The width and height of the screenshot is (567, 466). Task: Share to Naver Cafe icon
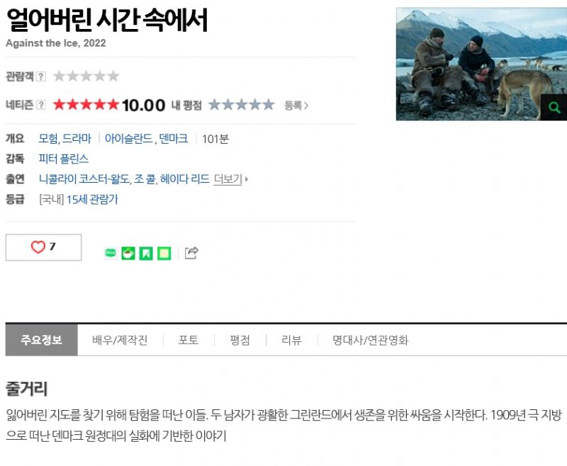(128, 254)
